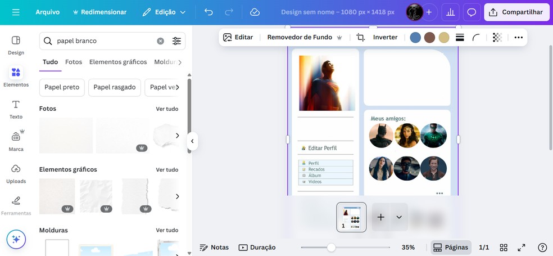The image size is (553, 256).
Task: Redo the last action
Action: tap(229, 12)
